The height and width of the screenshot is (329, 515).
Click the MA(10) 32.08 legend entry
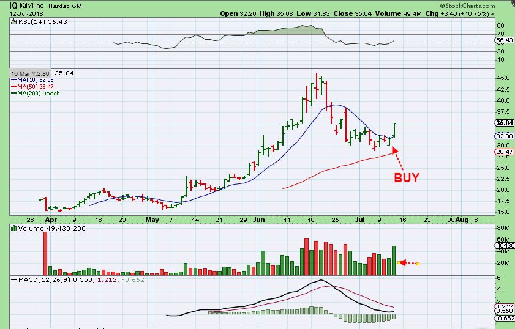(x=32, y=80)
